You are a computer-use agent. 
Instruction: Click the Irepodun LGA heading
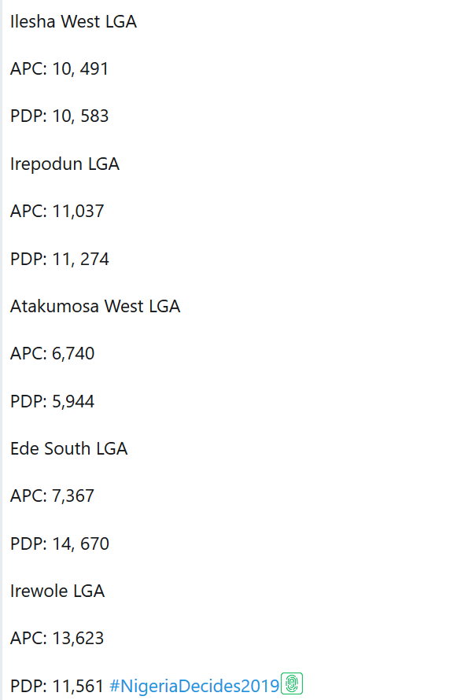[65, 164]
